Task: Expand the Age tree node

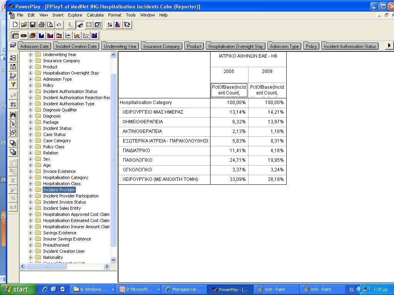Action: click(x=30, y=165)
